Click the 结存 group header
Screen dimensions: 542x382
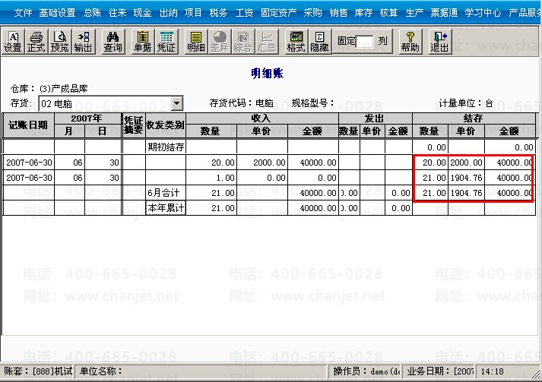(474, 118)
